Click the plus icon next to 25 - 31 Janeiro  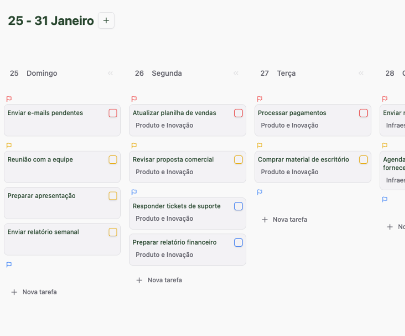click(x=106, y=20)
